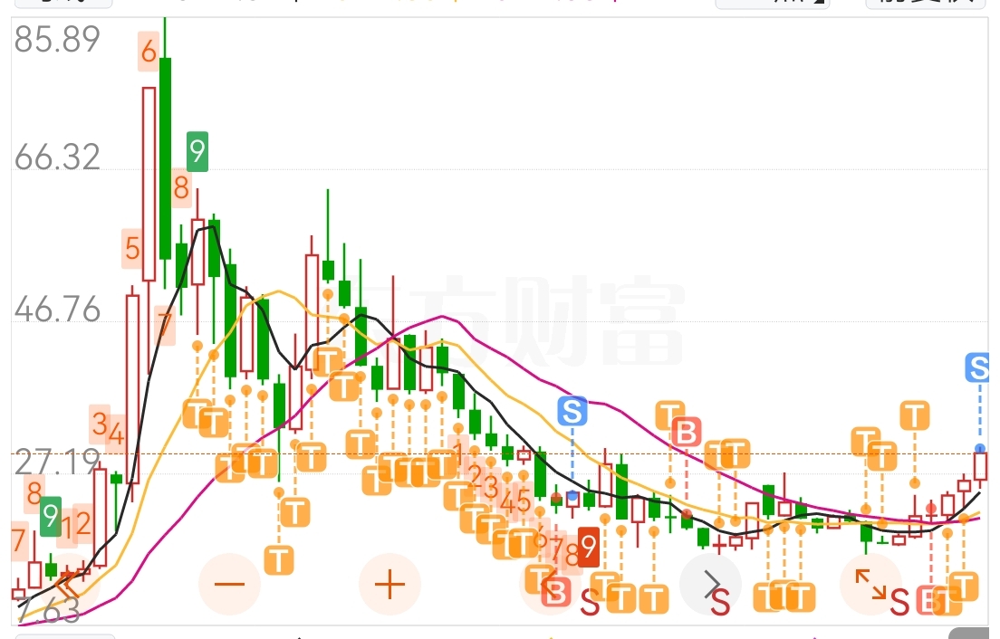Screen dimensions: 1000x639
Task: Tap the double left-arrow scroll button near 7.63
Action: click(69, 584)
